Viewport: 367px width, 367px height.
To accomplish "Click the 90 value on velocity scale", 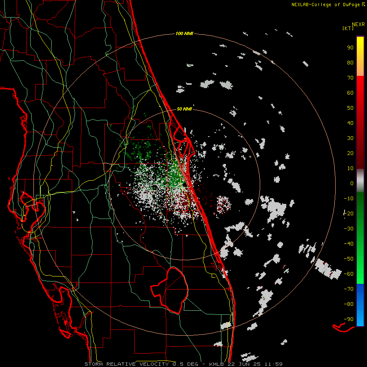I will pos(350,48).
